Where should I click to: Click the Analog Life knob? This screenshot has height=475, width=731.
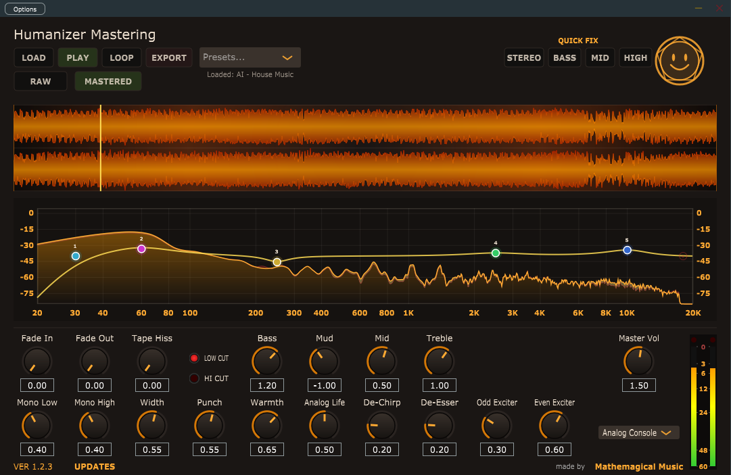tap(325, 426)
